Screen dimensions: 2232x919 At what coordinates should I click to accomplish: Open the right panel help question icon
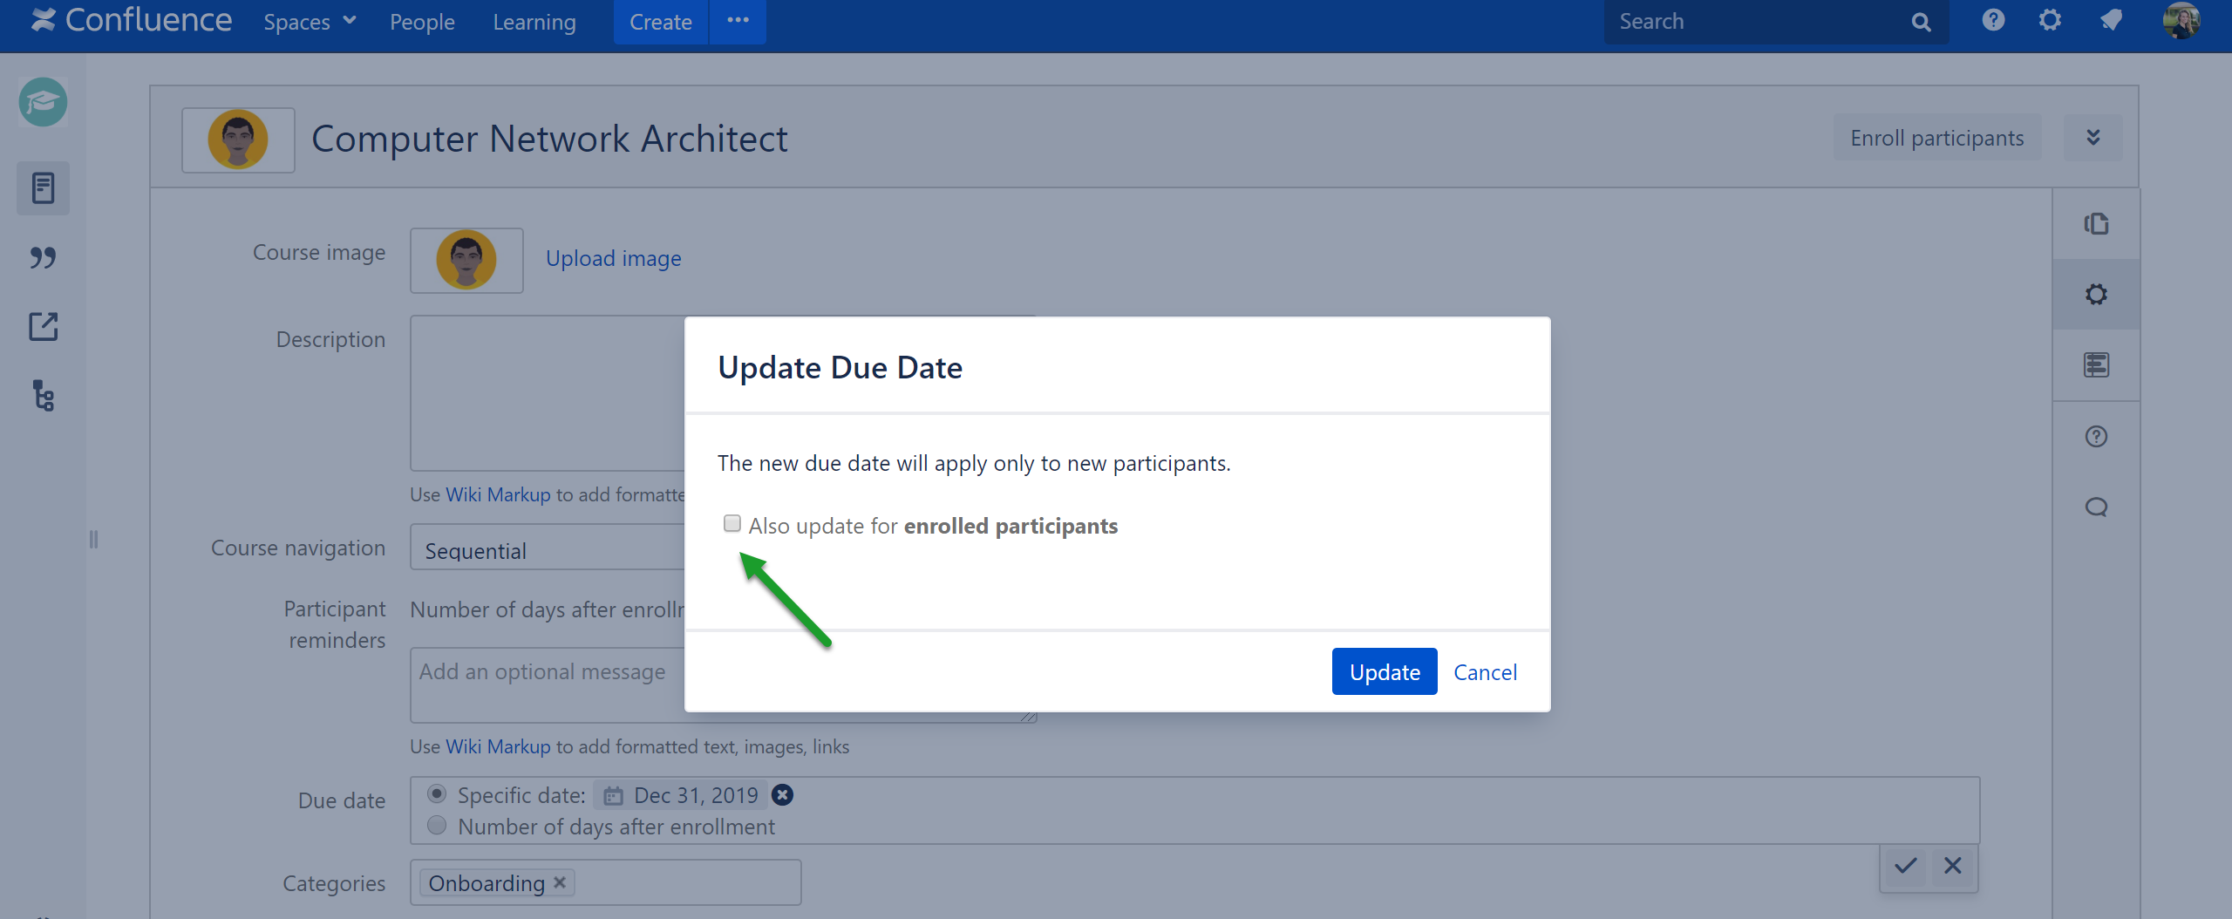point(2096,437)
